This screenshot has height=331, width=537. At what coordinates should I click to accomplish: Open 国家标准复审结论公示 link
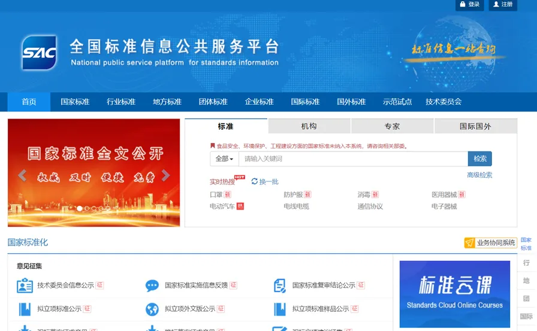(x=324, y=285)
